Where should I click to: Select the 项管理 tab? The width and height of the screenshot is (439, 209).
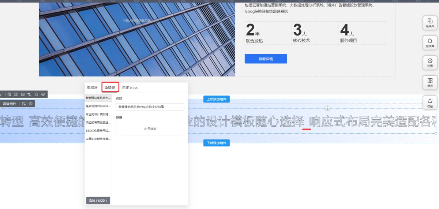[x=110, y=87]
